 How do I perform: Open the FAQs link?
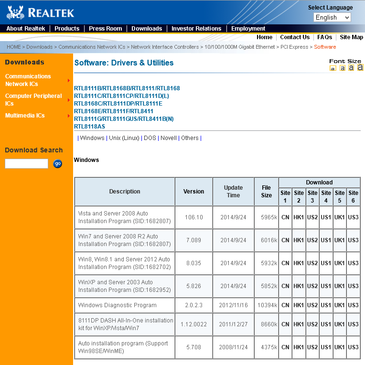click(324, 37)
